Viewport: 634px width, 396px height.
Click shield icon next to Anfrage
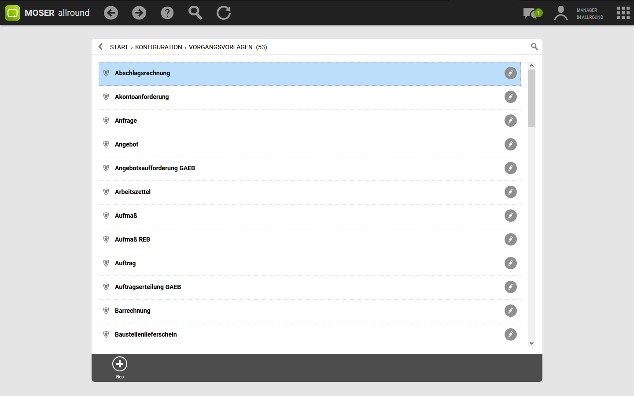tap(106, 121)
